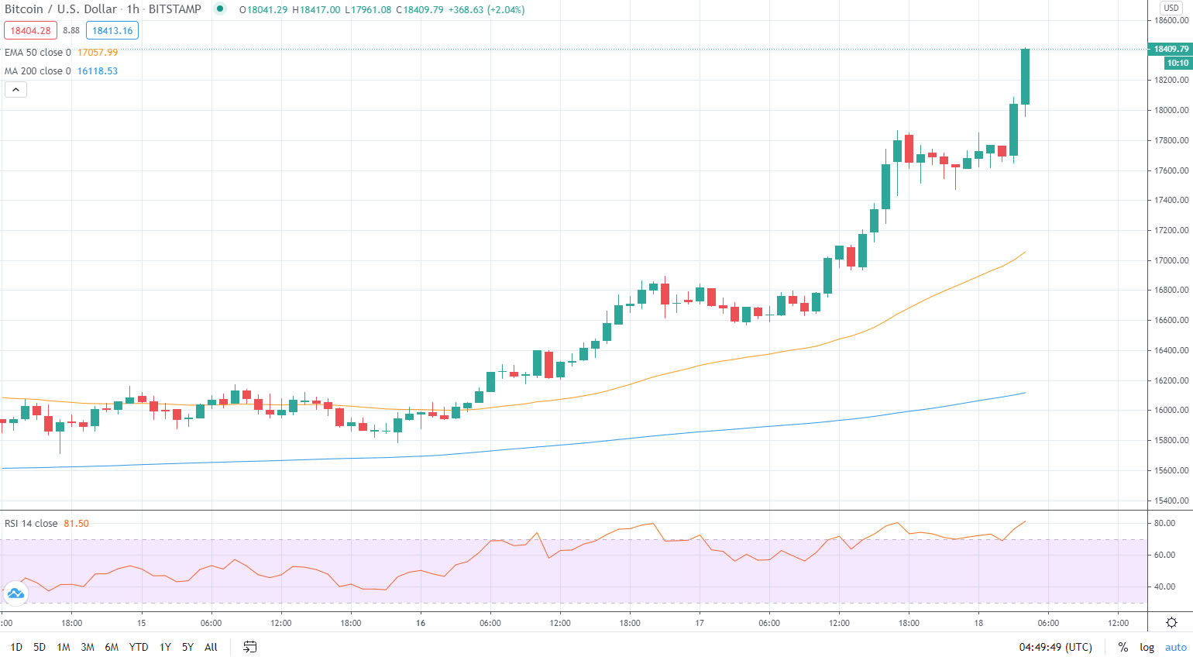The image size is (1193, 657).
Task: Click the Go to date calendar icon
Action: click(x=249, y=647)
